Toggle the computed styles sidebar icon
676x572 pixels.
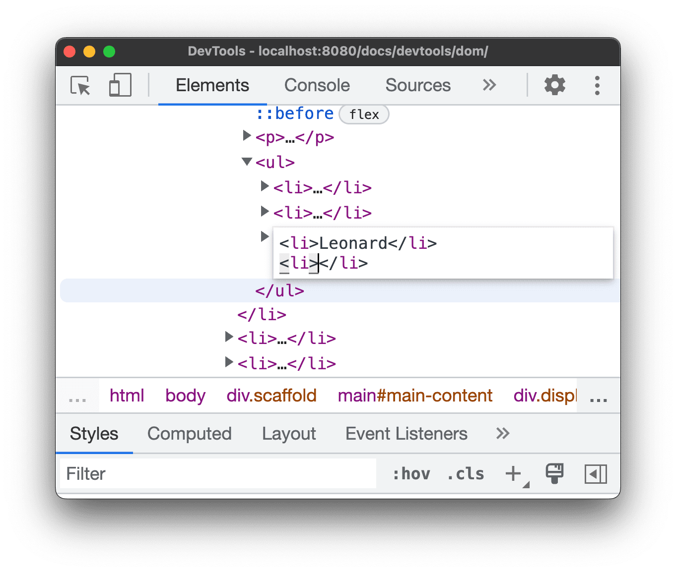point(596,474)
